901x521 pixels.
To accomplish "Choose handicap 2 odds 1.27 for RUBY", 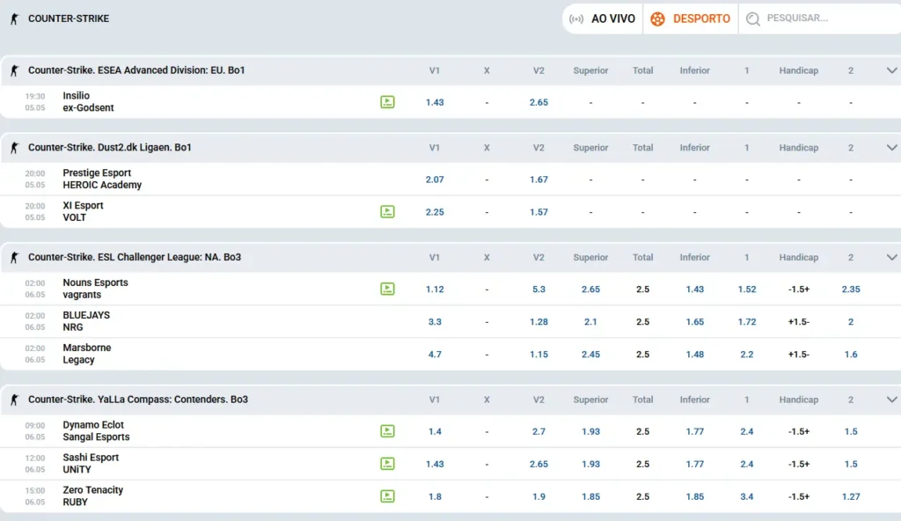I will (x=851, y=496).
